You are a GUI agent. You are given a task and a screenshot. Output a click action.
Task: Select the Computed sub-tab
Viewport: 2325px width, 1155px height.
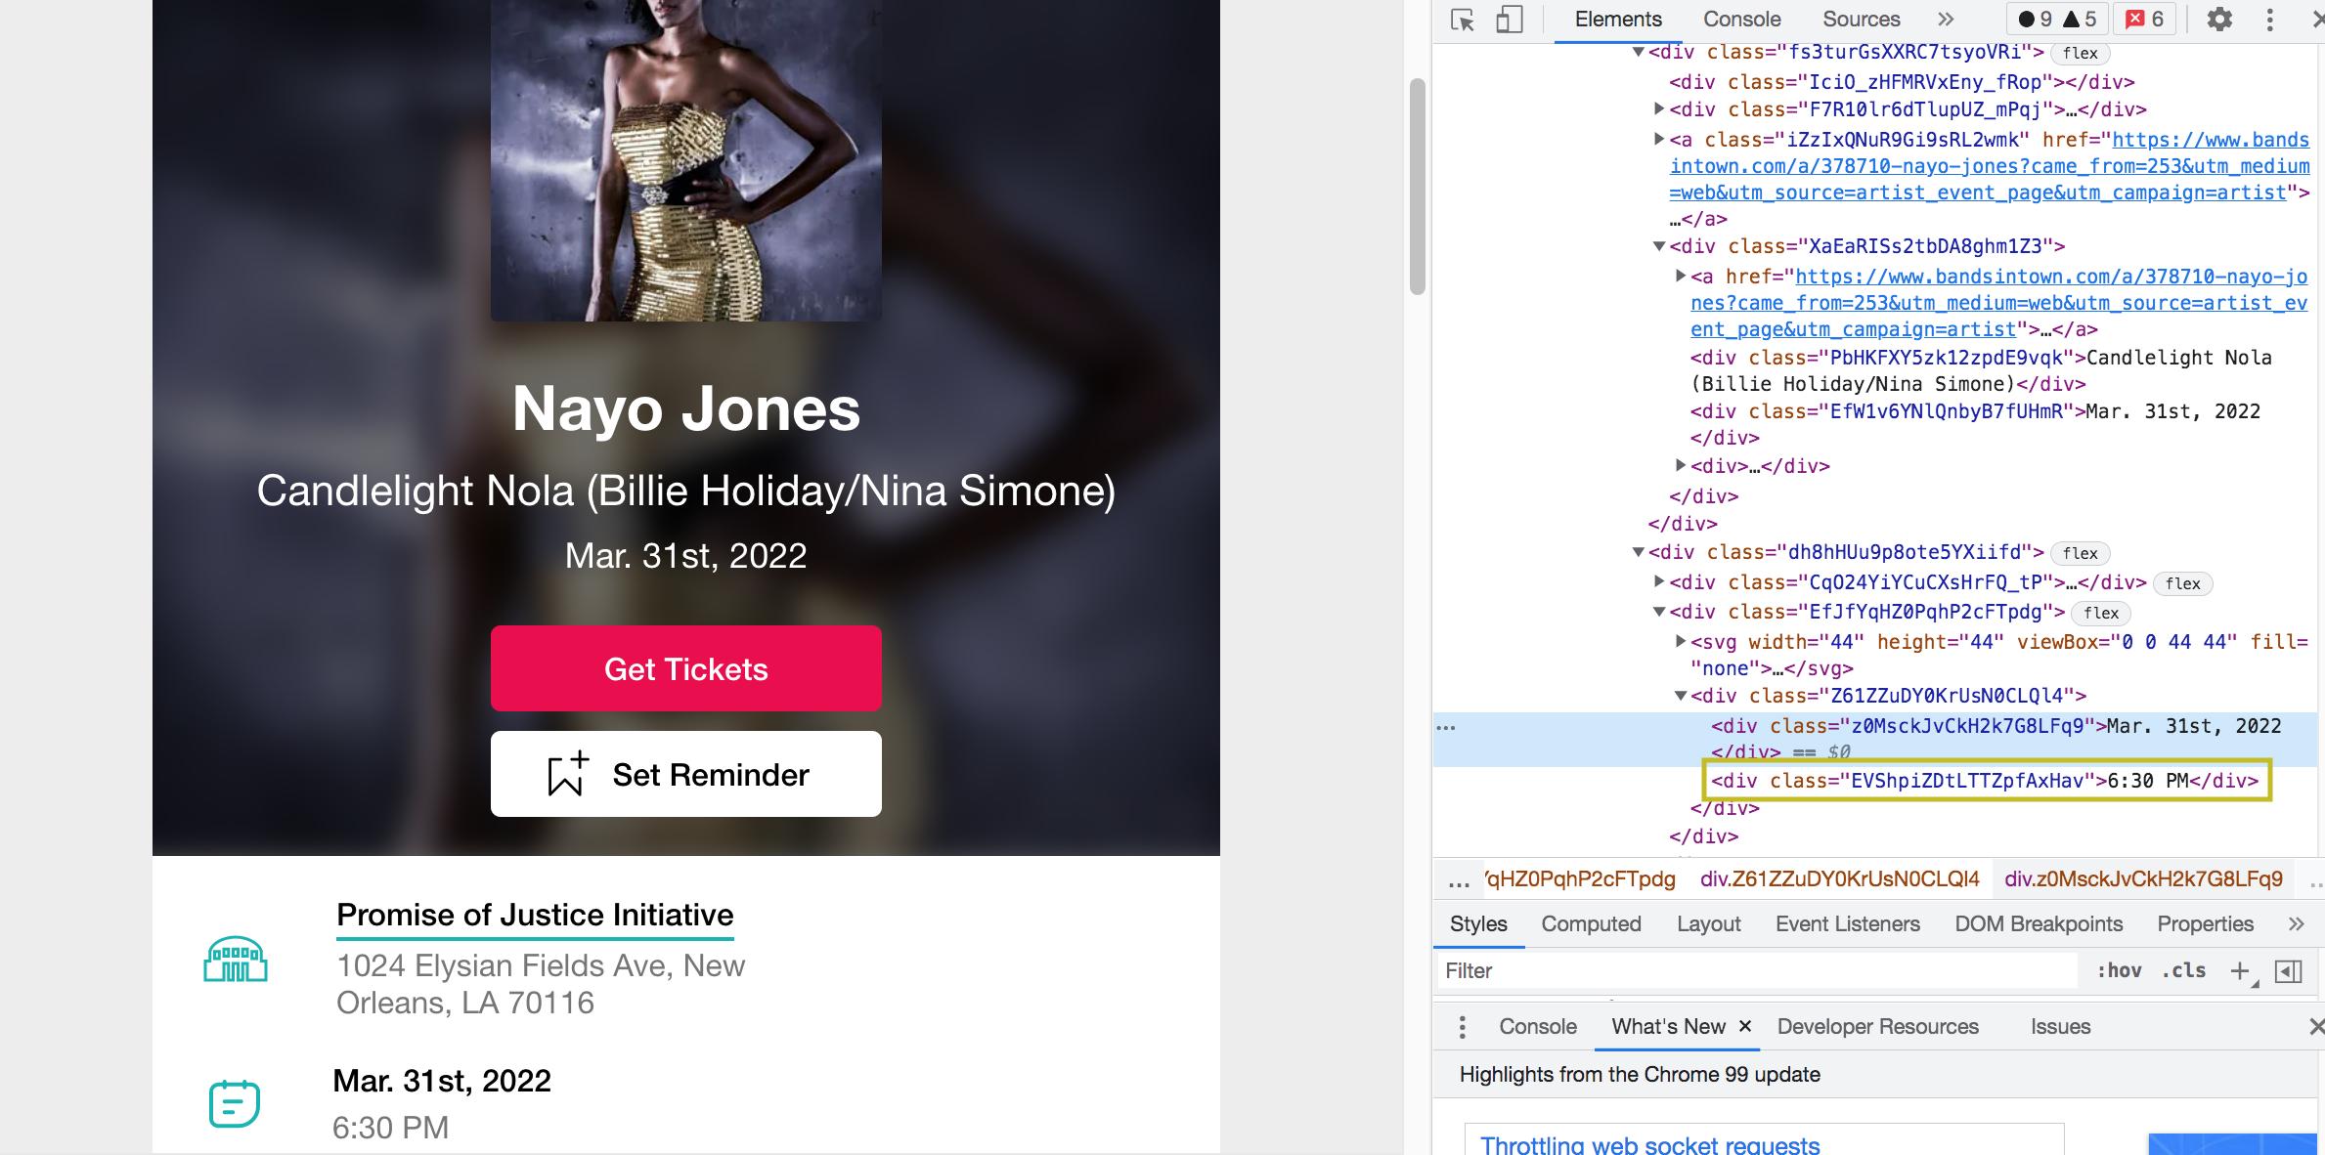tap(1591, 923)
